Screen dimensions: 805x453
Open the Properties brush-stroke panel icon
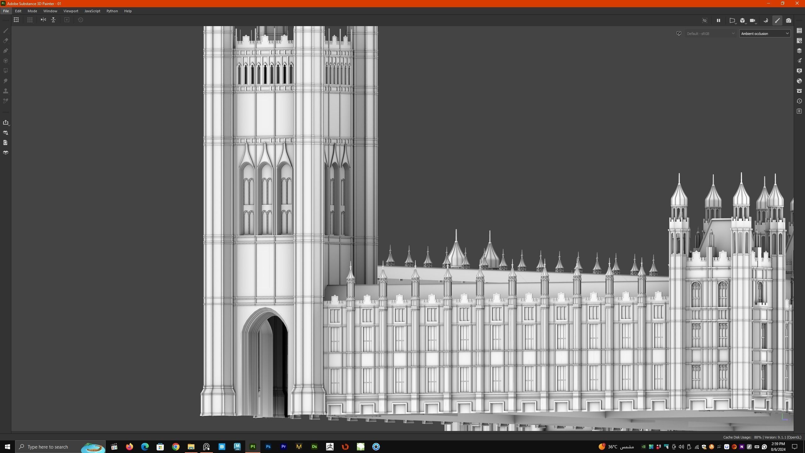(x=799, y=61)
